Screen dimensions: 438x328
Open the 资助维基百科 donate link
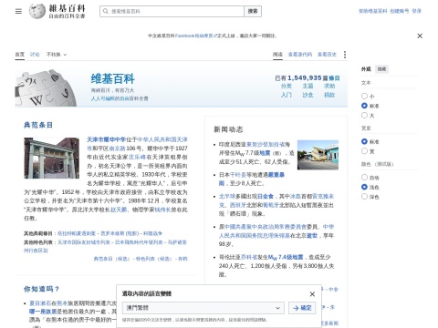pyautogui.click(x=373, y=11)
